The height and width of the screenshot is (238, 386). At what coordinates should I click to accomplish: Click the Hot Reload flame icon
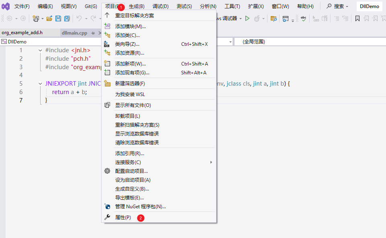click(x=257, y=18)
